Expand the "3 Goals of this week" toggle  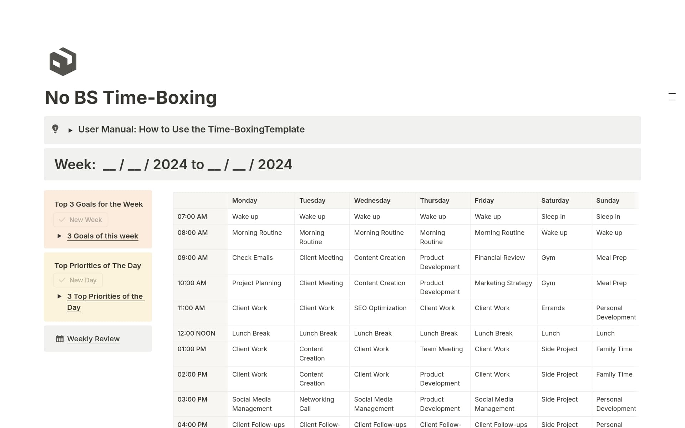tap(59, 236)
